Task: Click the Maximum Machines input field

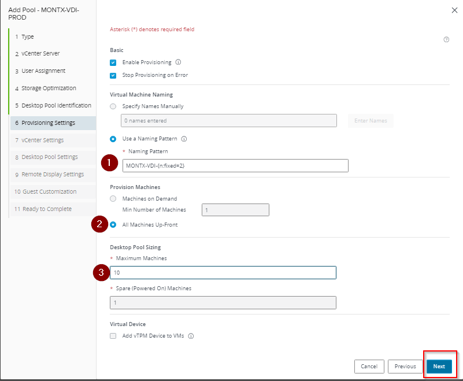Action: click(223, 272)
